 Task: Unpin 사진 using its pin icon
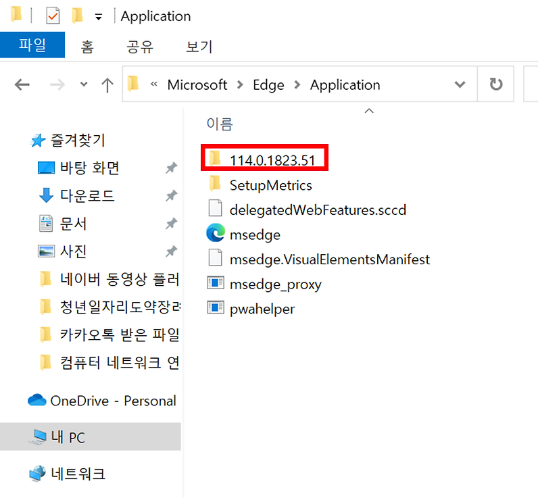click(x=171, y=251)
